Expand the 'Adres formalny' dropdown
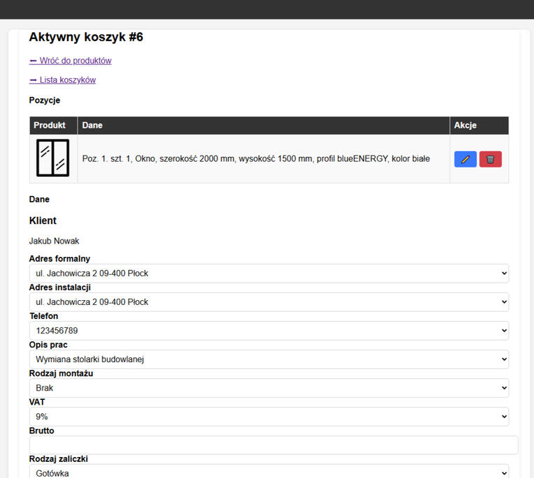The width and height of the screenshot is (534, 478). pos(269,274)
